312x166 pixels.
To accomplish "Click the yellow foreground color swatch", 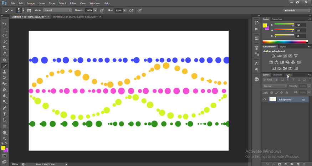I will click(x=265, y=25).
